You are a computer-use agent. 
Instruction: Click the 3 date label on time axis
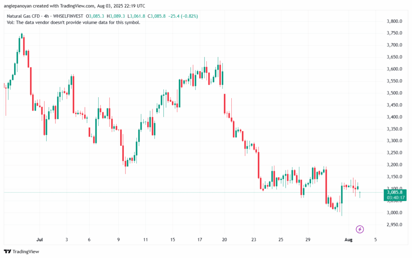tap(67, 240)
